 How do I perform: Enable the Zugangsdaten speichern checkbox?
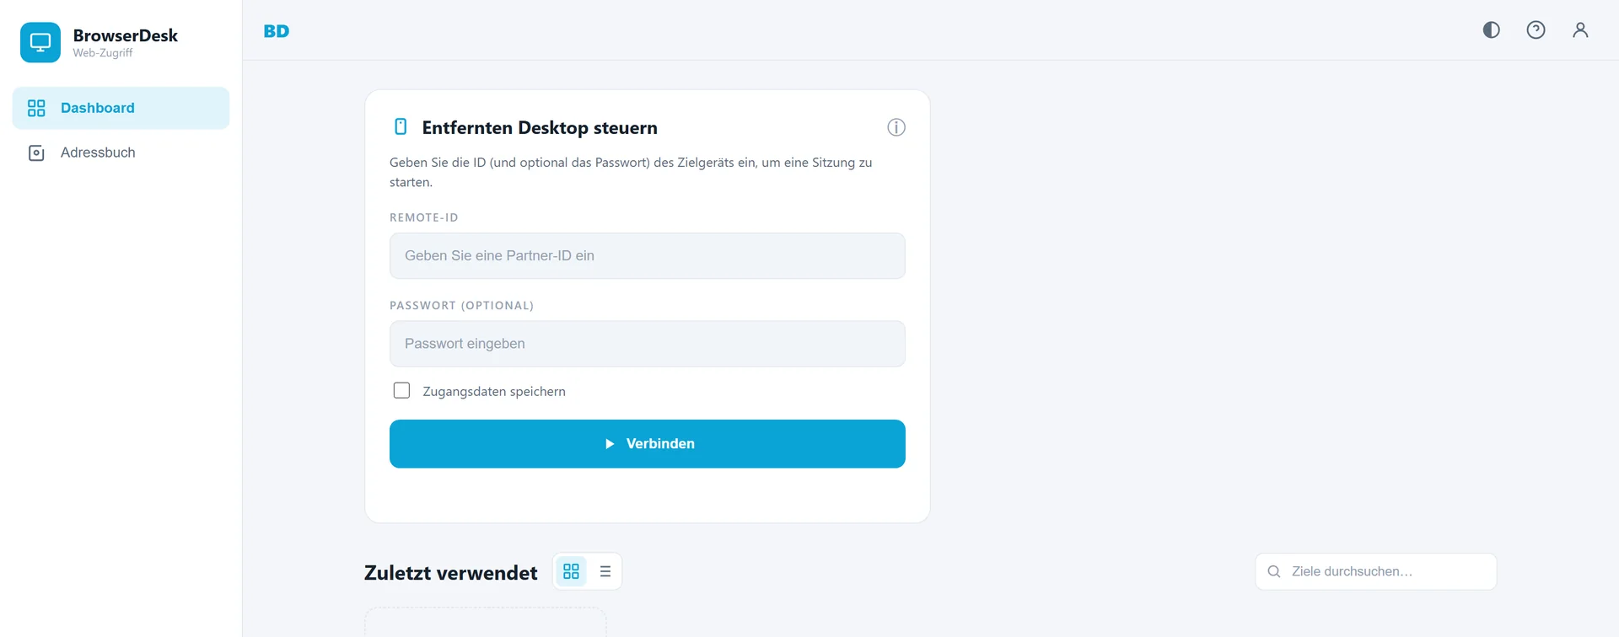pyautogui.click(x=401, y=391)
